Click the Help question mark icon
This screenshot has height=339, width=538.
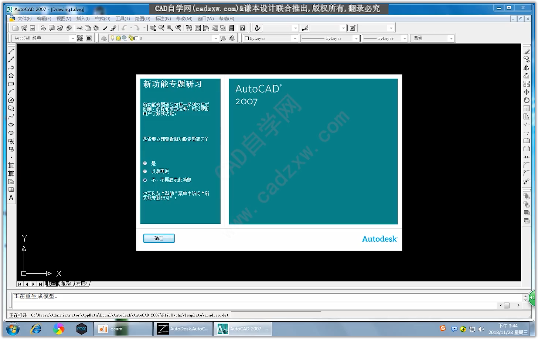(x=242, y=28)
